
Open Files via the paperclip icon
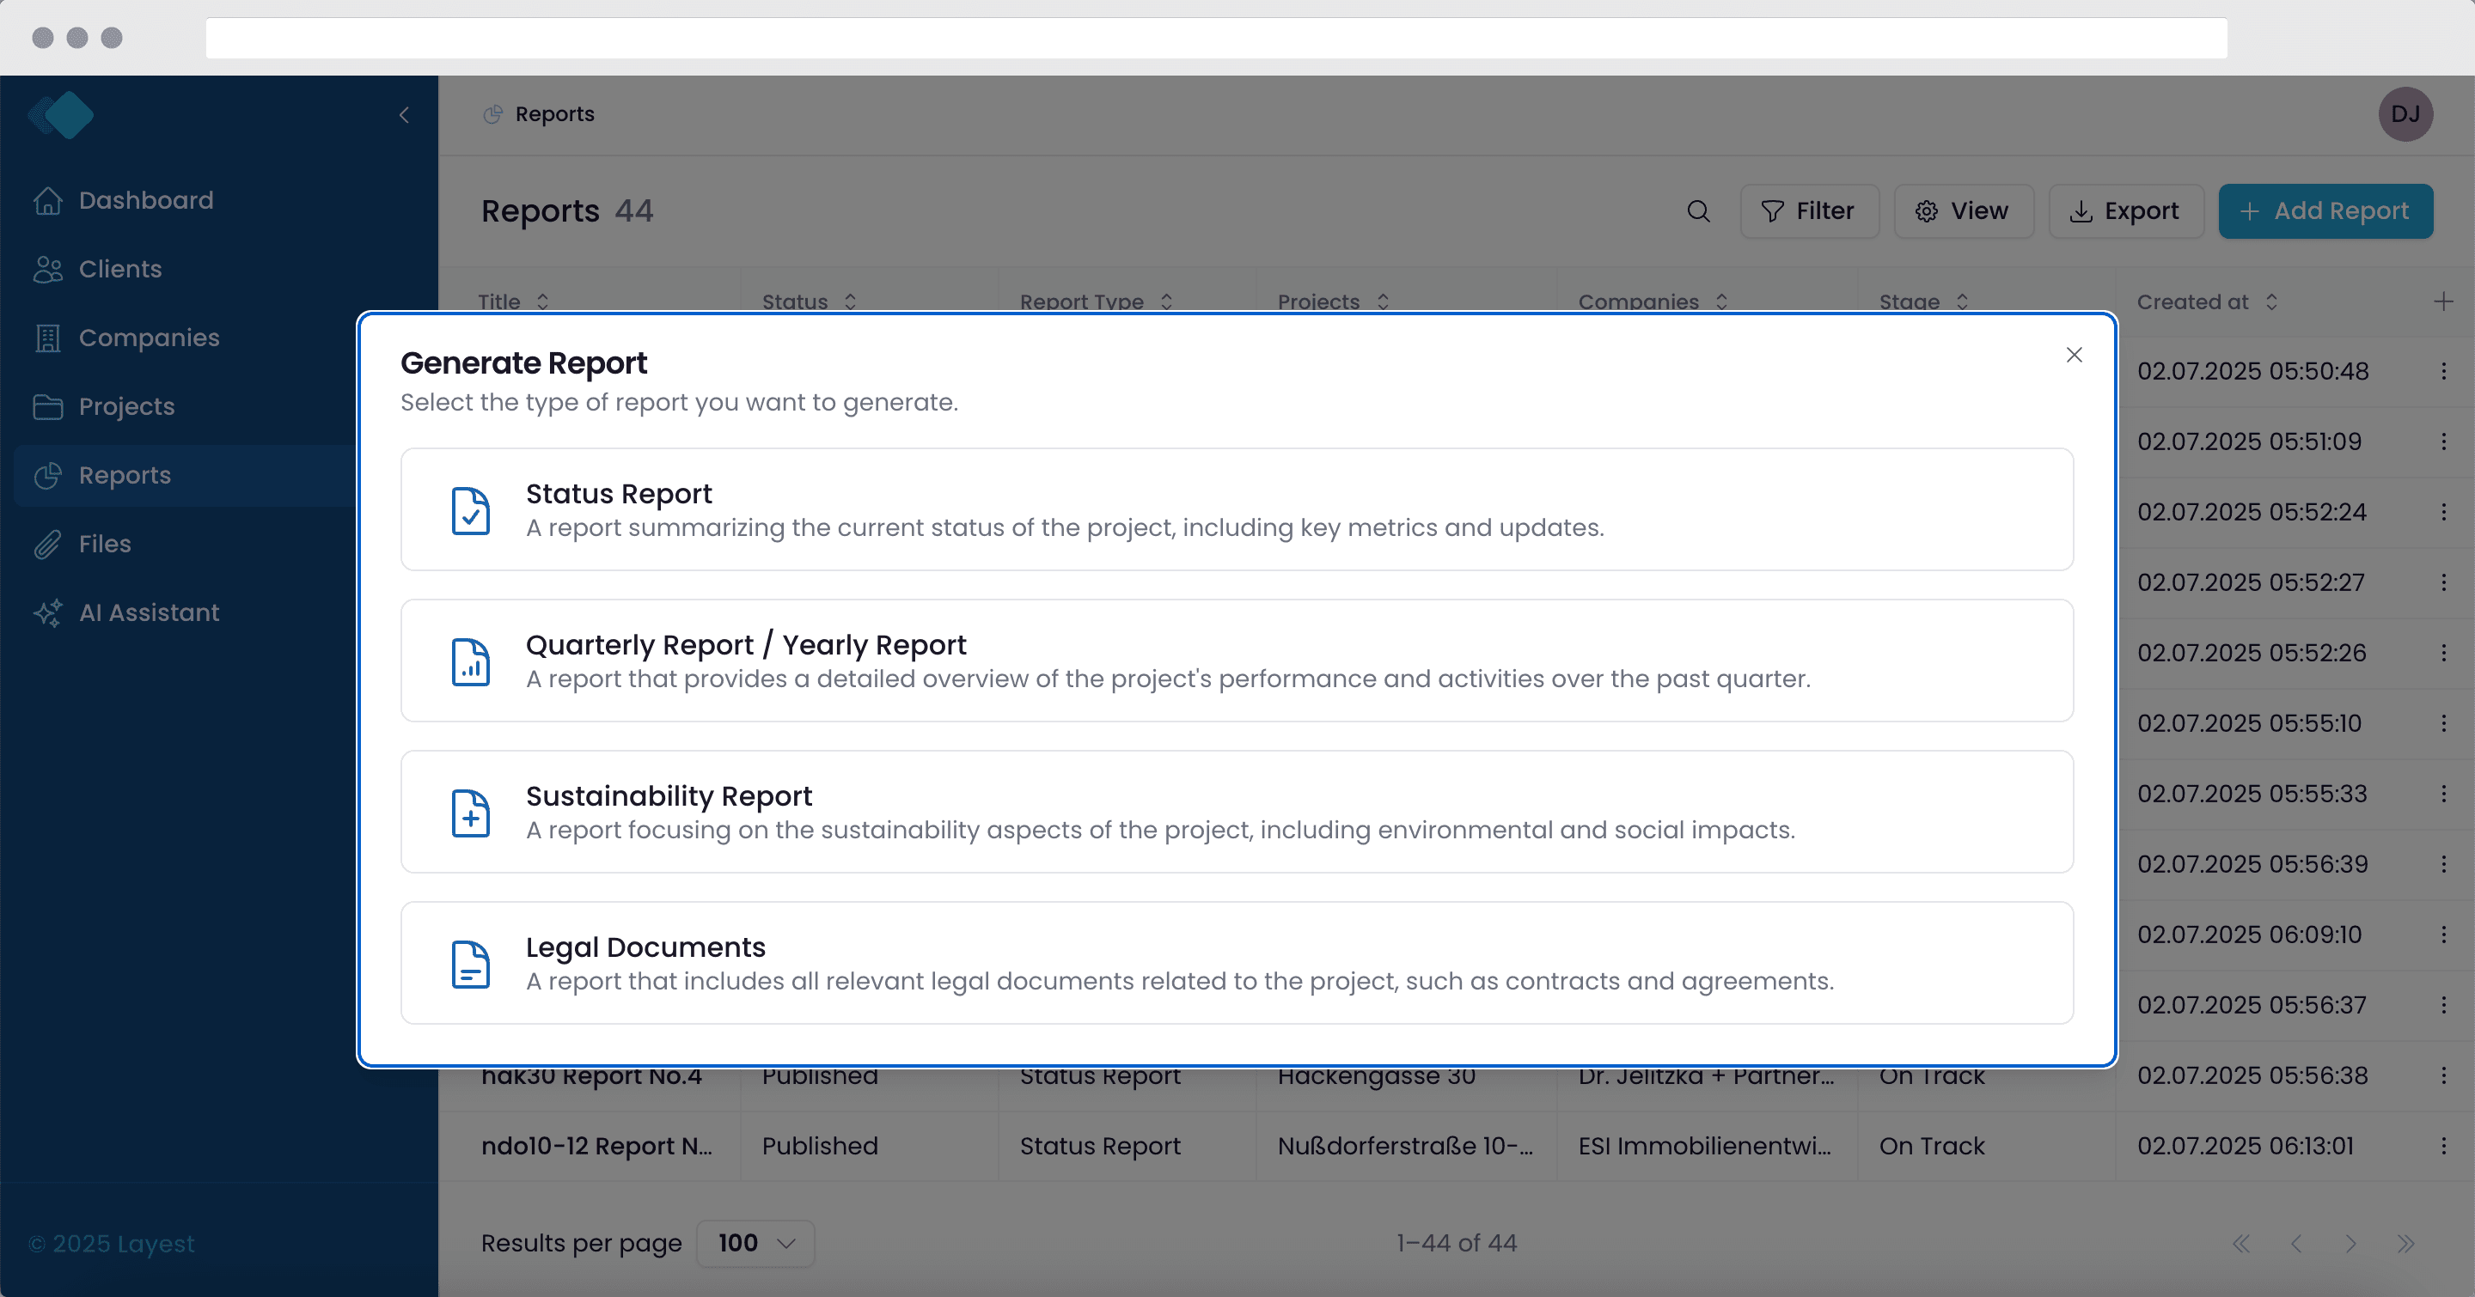pyautogui.click(x=48, y=544)
